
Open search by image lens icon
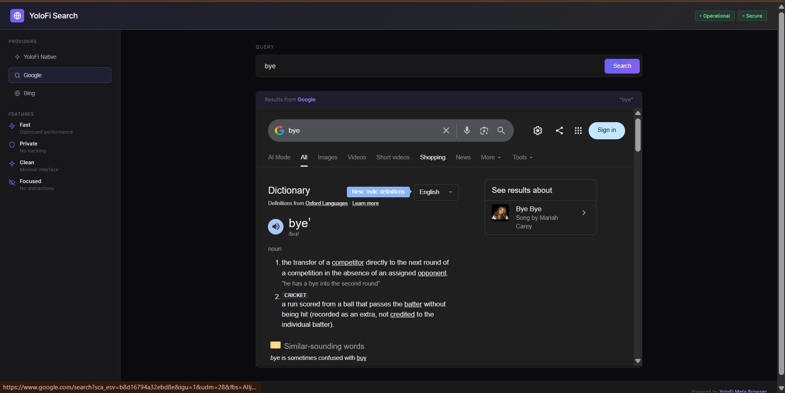pyautogui.click(x=484, y=130)
